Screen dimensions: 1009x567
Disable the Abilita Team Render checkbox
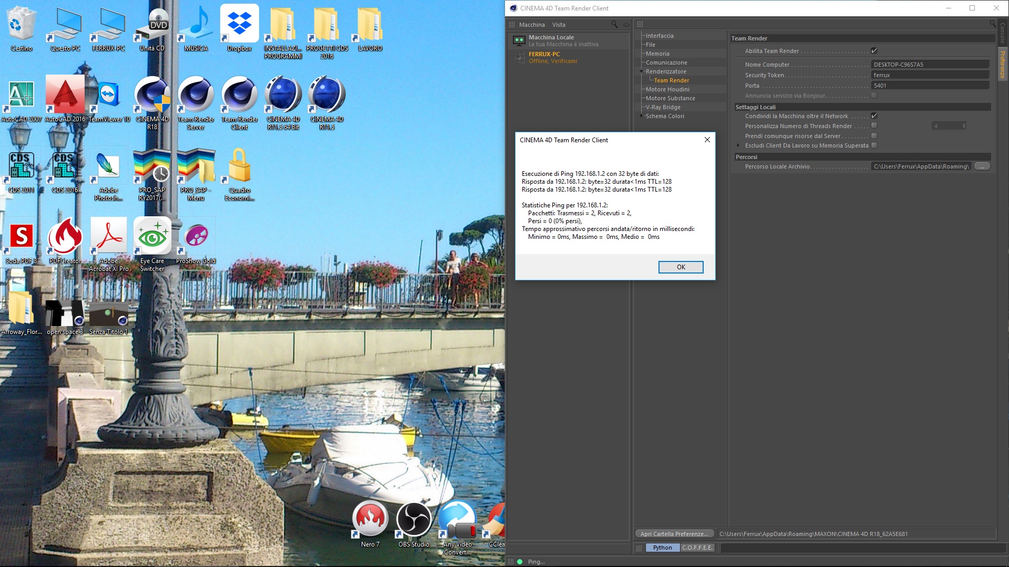click(x=874, y=51)
